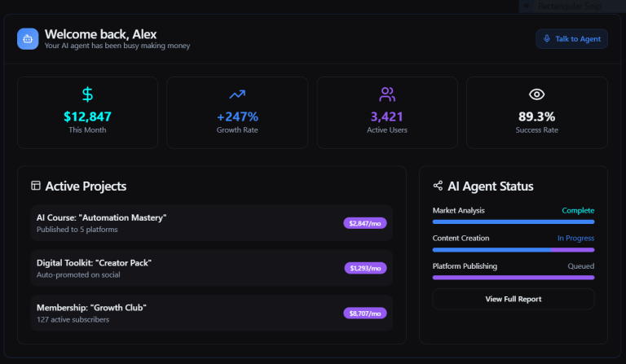626x364 pixels.
Task: Select the Content Creation progress bar
Action: pos(514,250)
